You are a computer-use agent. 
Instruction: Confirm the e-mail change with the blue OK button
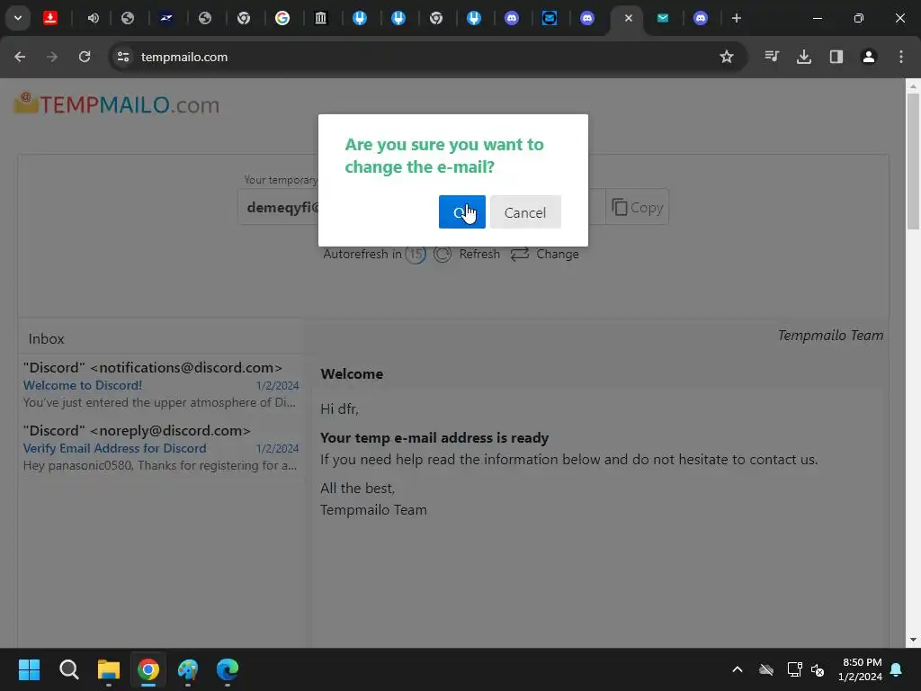pos(461,212)
